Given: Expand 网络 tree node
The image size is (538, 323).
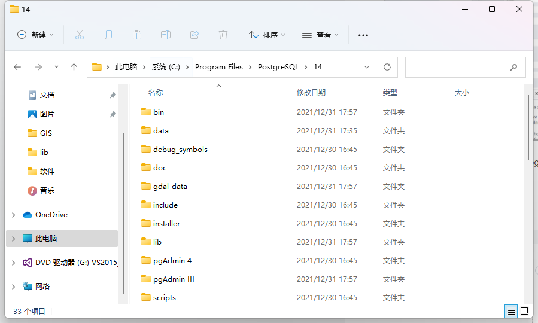Looking at the screenshot, I should (x=13, y=287).
